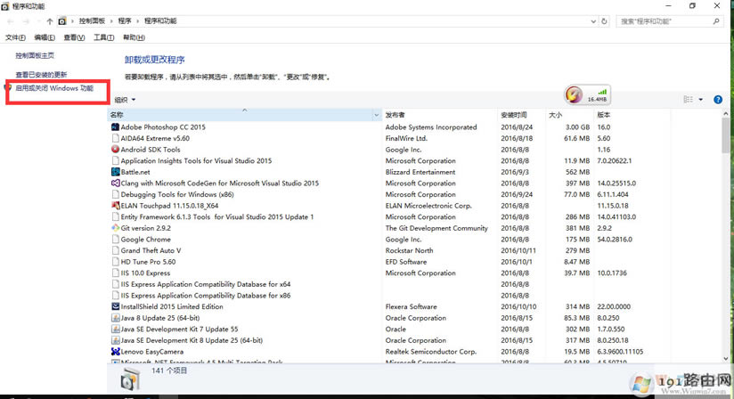Click the blue help question mark icon

coord(718,100)
